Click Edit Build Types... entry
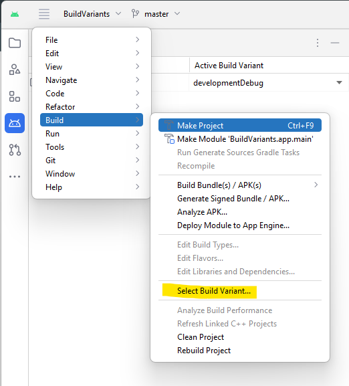The height and width of the screenshot is (386, 349). tap(240, 245)
